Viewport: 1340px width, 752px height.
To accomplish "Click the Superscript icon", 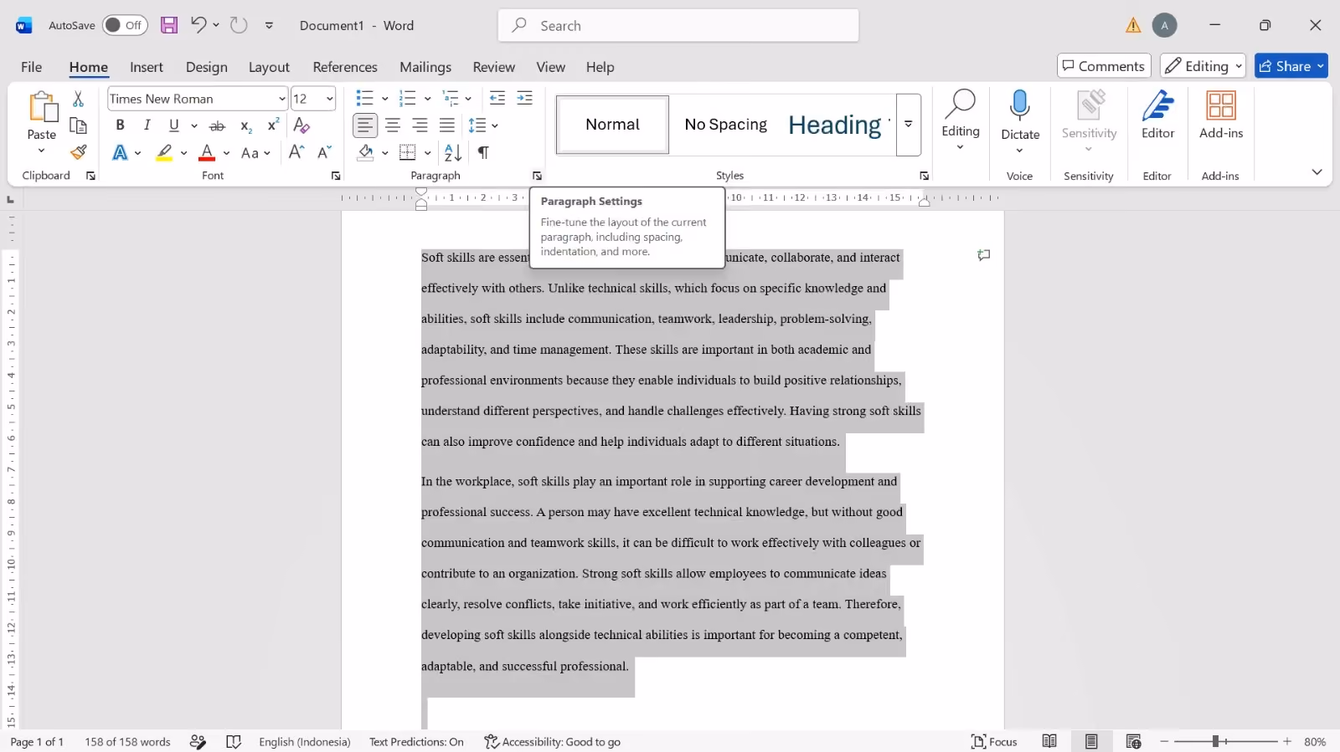I will (273, 125).
